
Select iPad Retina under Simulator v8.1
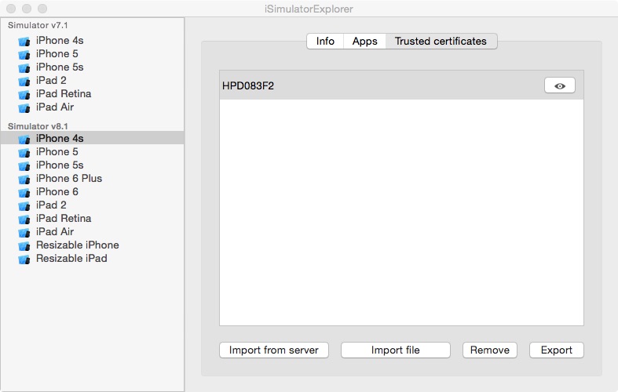pyautogui.click(x=92, y=219)
